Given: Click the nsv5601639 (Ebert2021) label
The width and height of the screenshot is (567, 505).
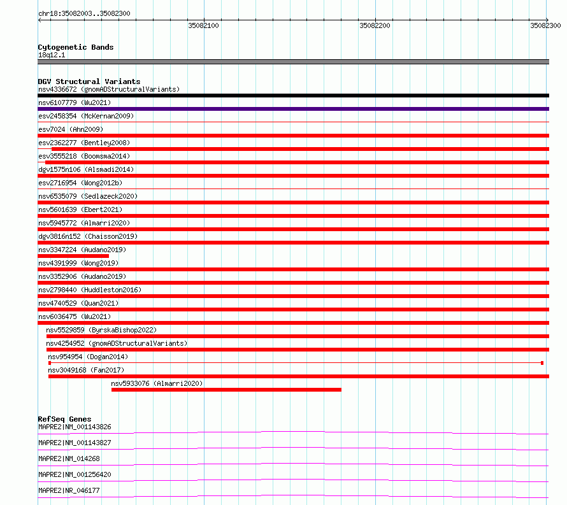Looking at the screenshot, I should point(80,210).
